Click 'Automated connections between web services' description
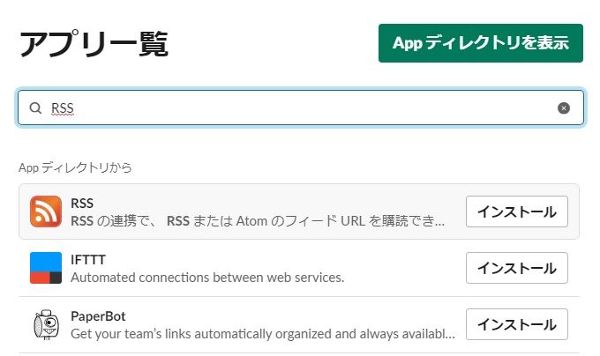Screen dimensions: 600x356 (207, 278)
